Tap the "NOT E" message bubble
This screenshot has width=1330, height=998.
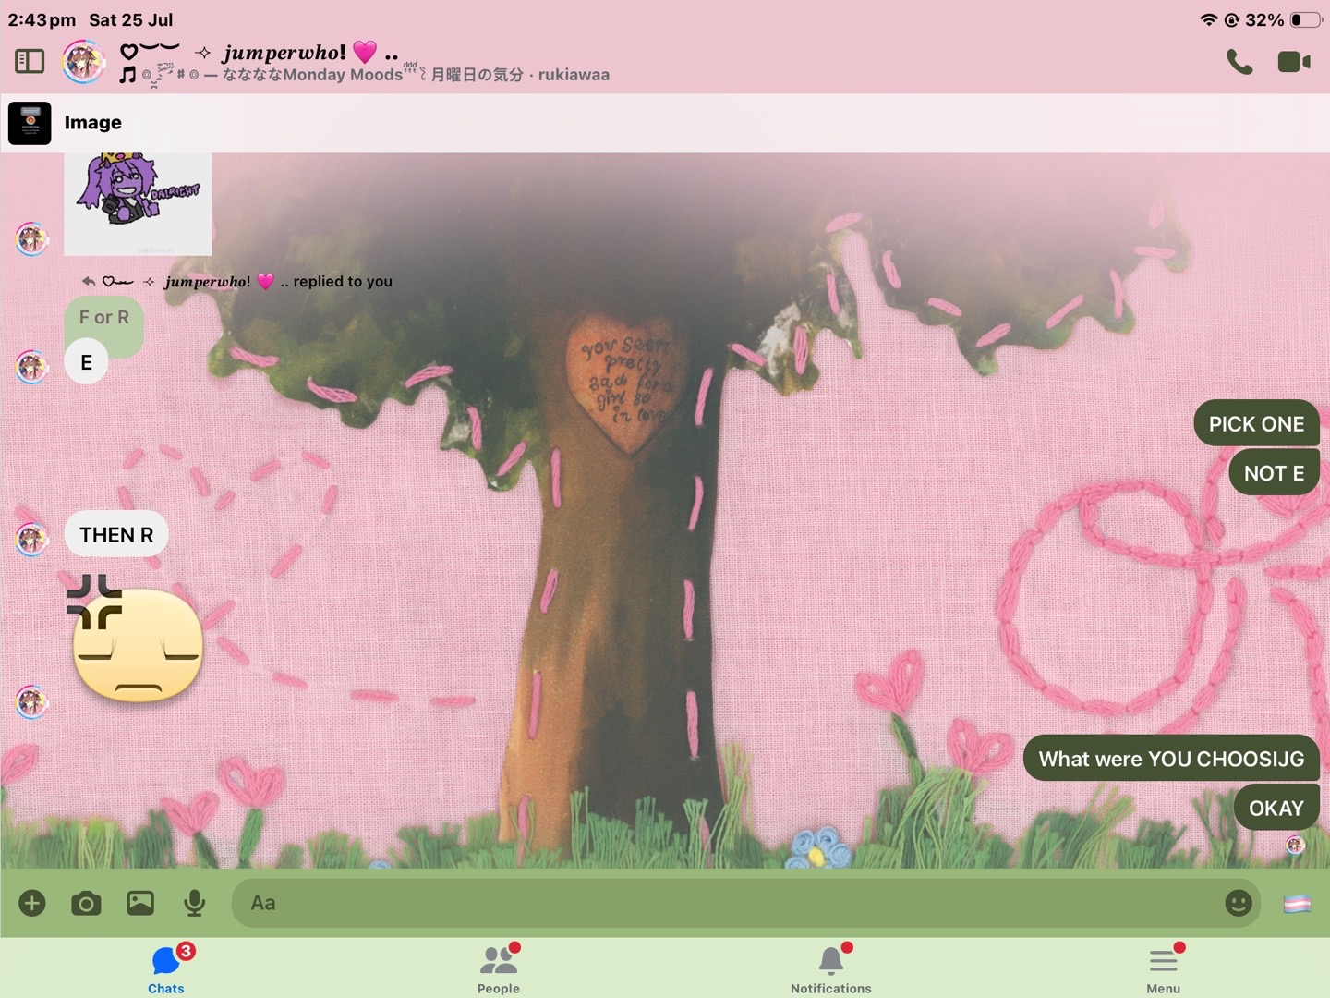click(x=1274, y=472)
